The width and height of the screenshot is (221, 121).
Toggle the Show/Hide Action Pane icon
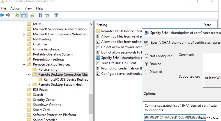pos(47,15)
